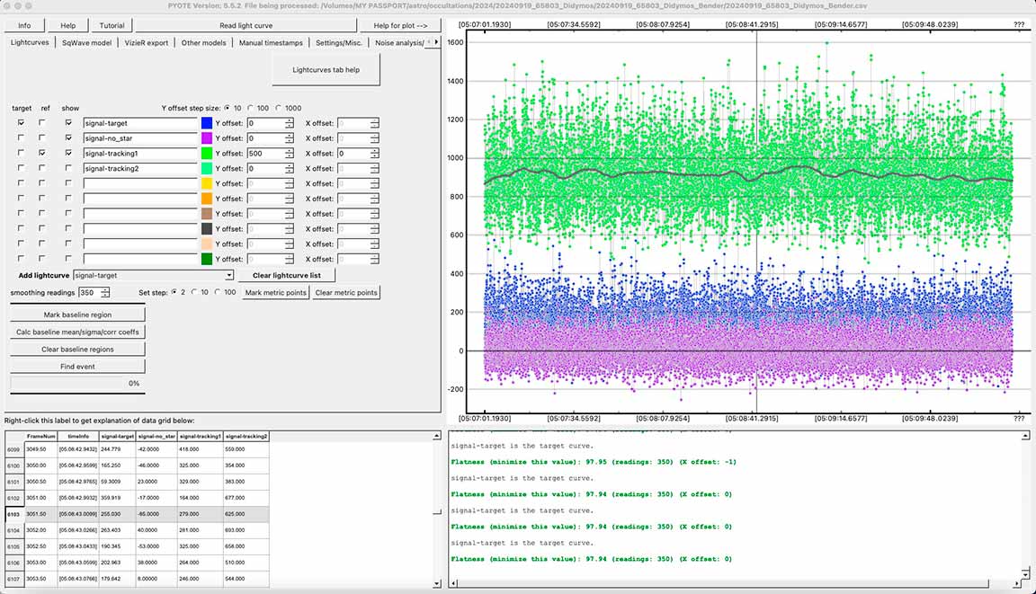Click Read light curve button
The image size is (1036, 594).
246,26
